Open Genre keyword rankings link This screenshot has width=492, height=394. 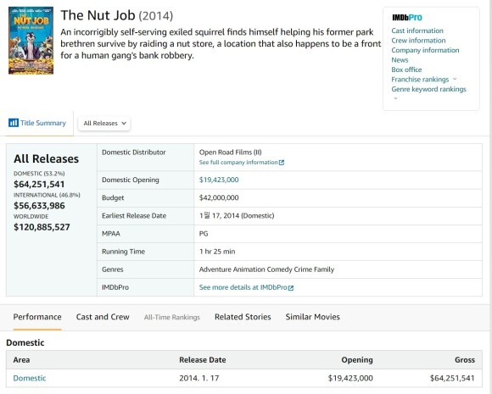[x=428, y=89]
